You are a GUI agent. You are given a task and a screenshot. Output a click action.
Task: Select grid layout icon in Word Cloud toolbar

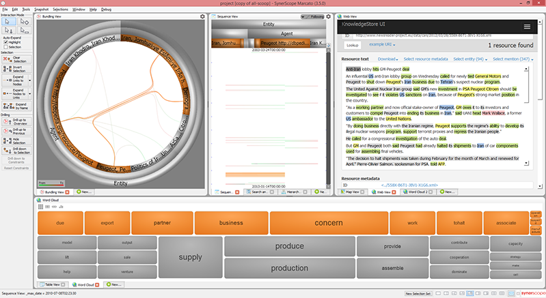click(40, 207)
